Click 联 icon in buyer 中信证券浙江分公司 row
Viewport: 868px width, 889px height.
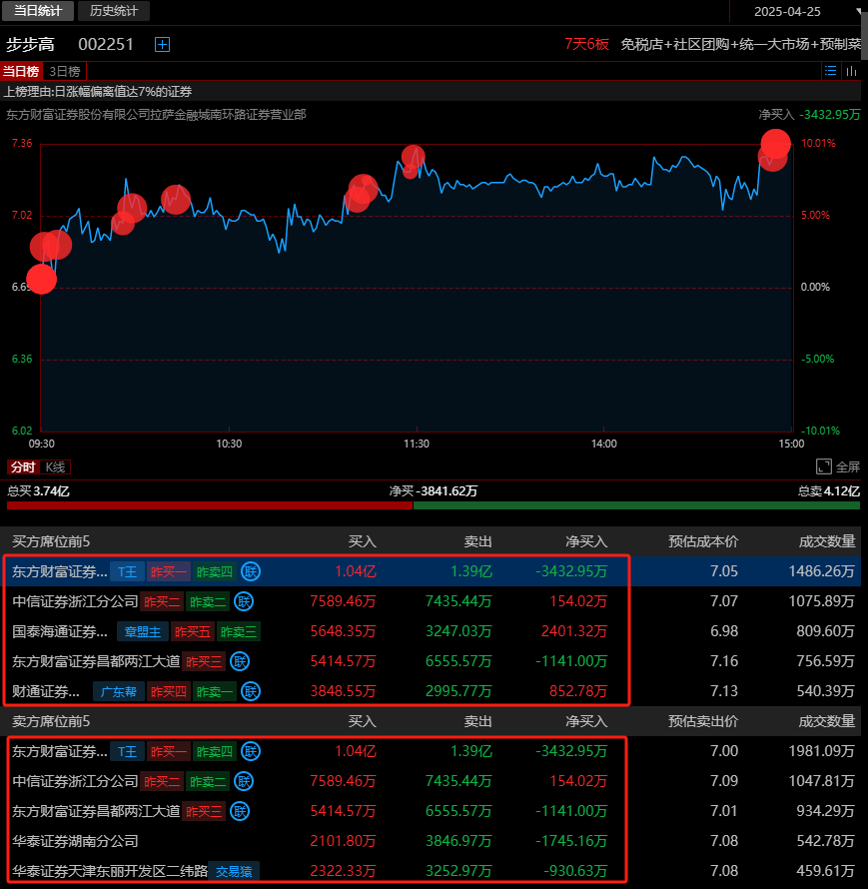click(244, 601)
